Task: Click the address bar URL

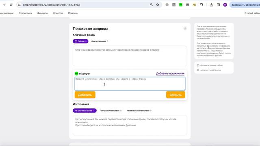Action: (51, 5)
